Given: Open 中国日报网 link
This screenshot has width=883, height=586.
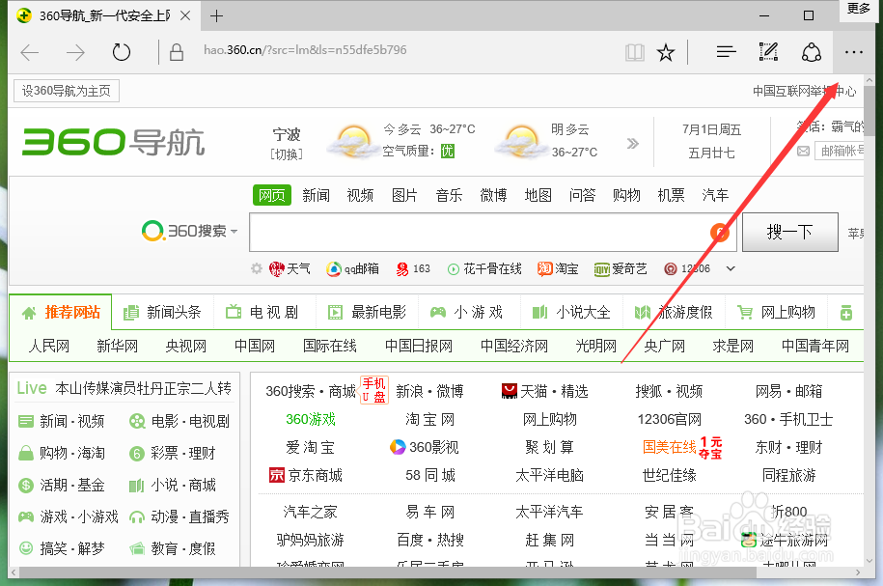Looking at the screenshot, I should (419, 346).
